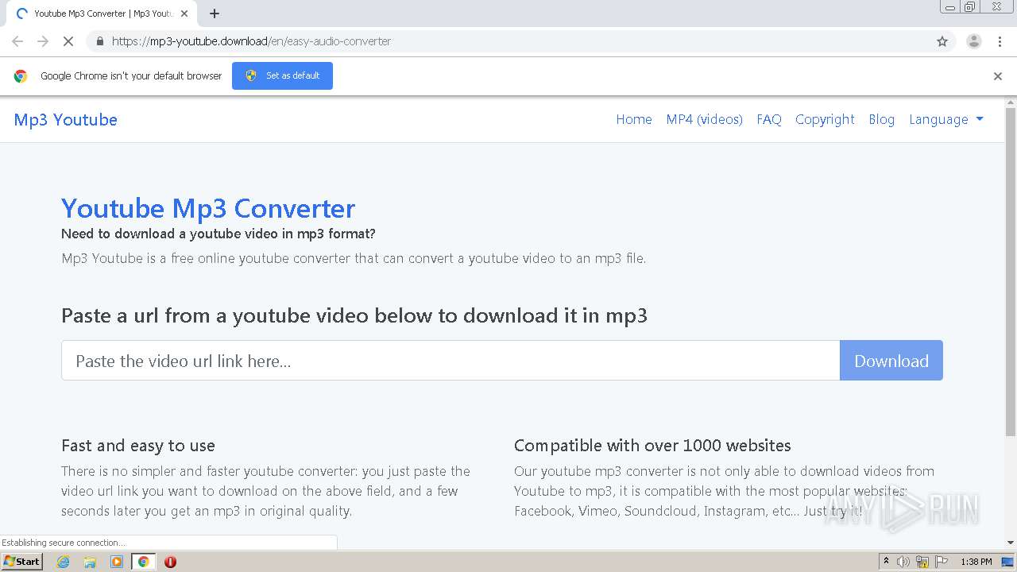Click the volume speaker tray icon
The width and height of the screenshot is (1017, 572).
903,562
